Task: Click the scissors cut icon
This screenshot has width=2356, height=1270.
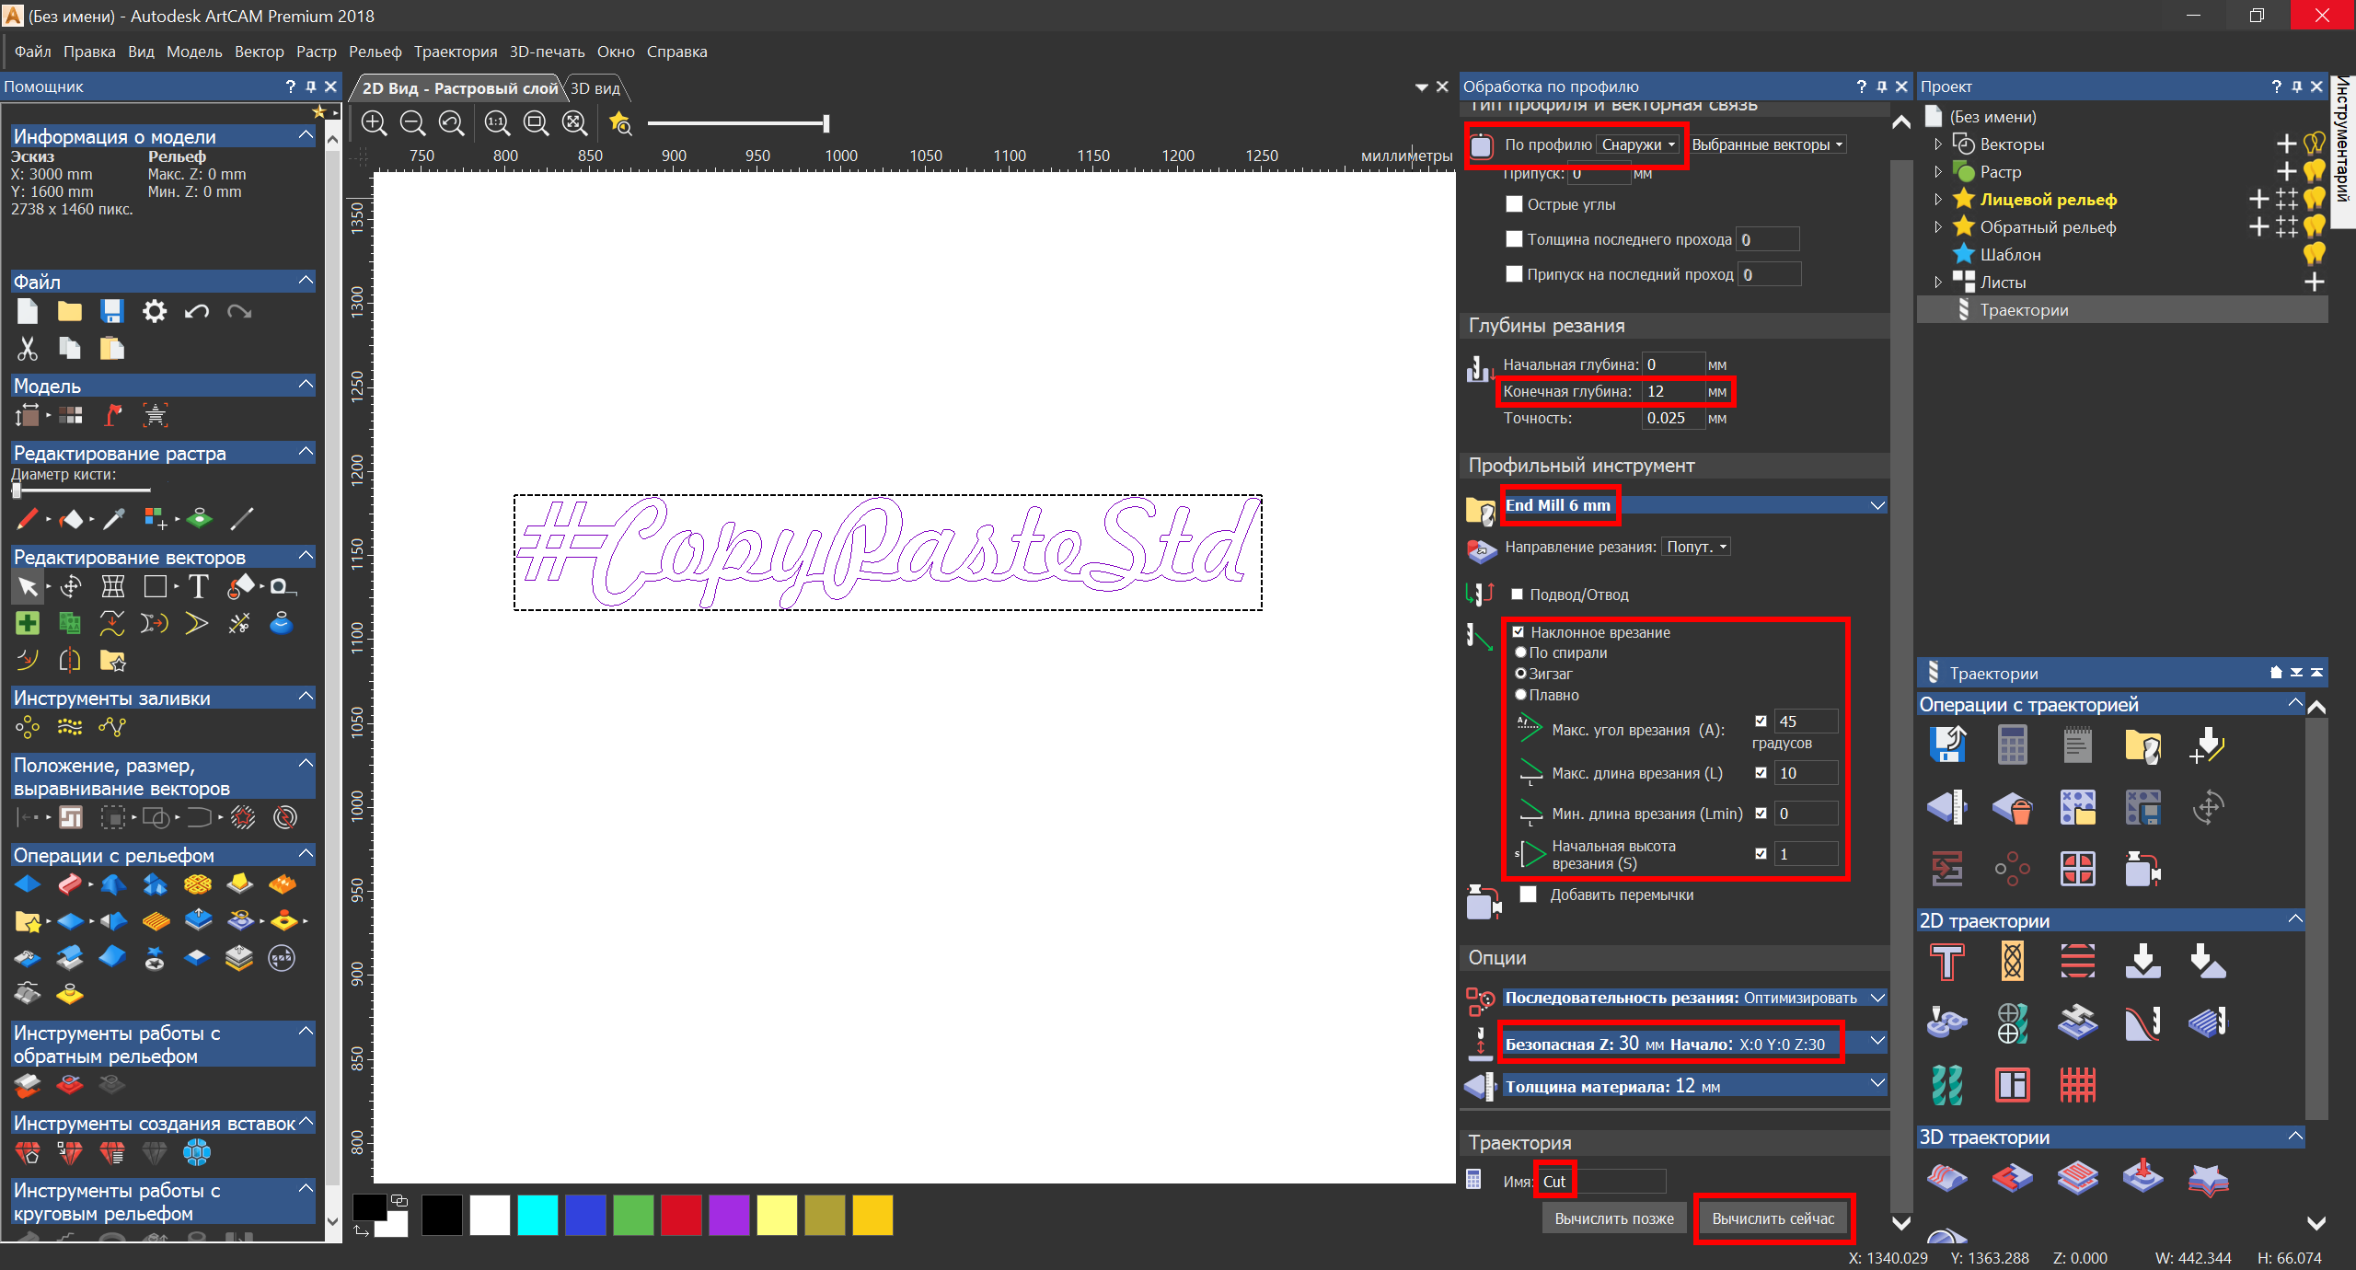Action: click(28, 349)
